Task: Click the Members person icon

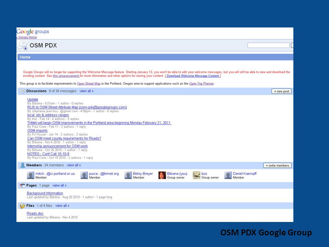Action: (x=23, y=165)
